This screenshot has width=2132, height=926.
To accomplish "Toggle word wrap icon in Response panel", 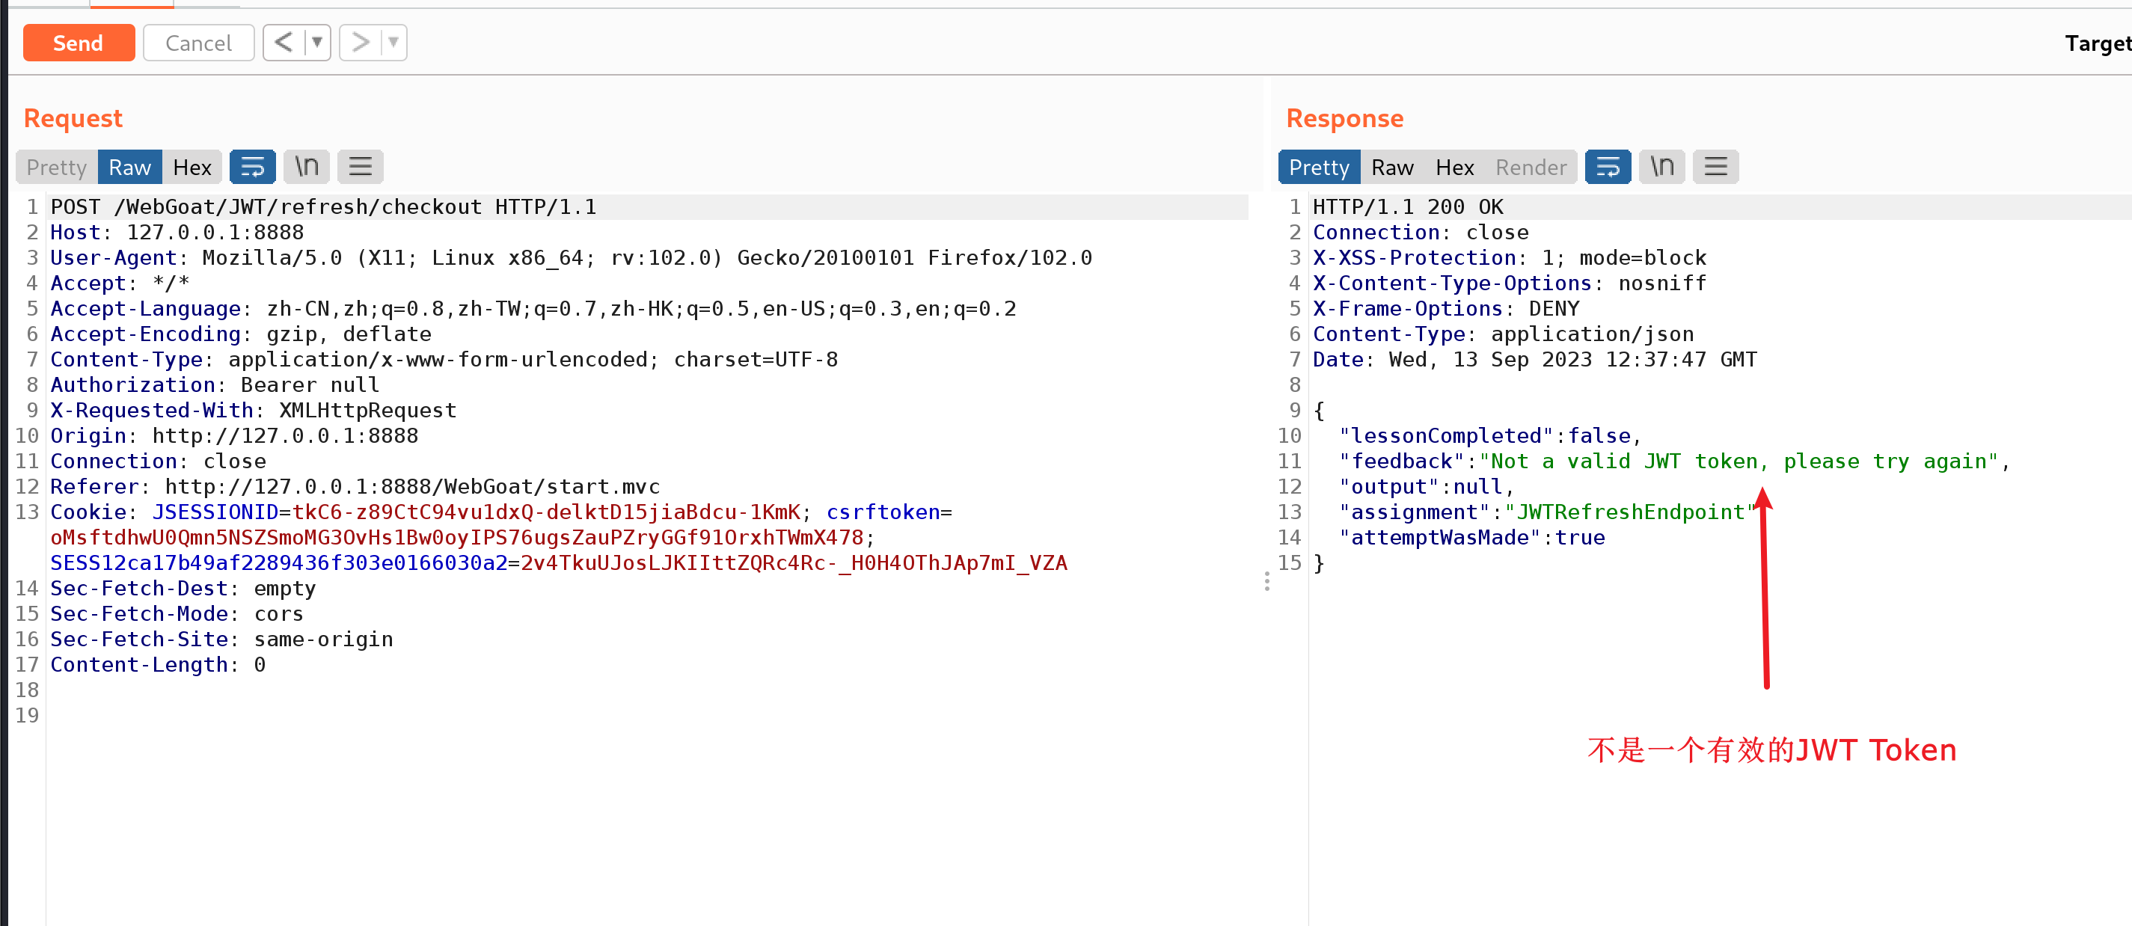I will 1608,167.
